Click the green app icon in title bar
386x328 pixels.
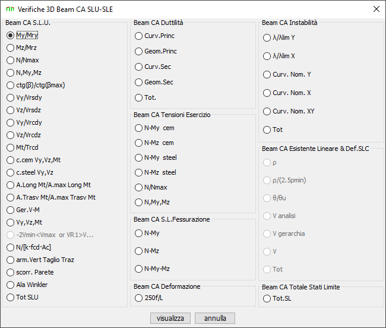coord(10,9)
